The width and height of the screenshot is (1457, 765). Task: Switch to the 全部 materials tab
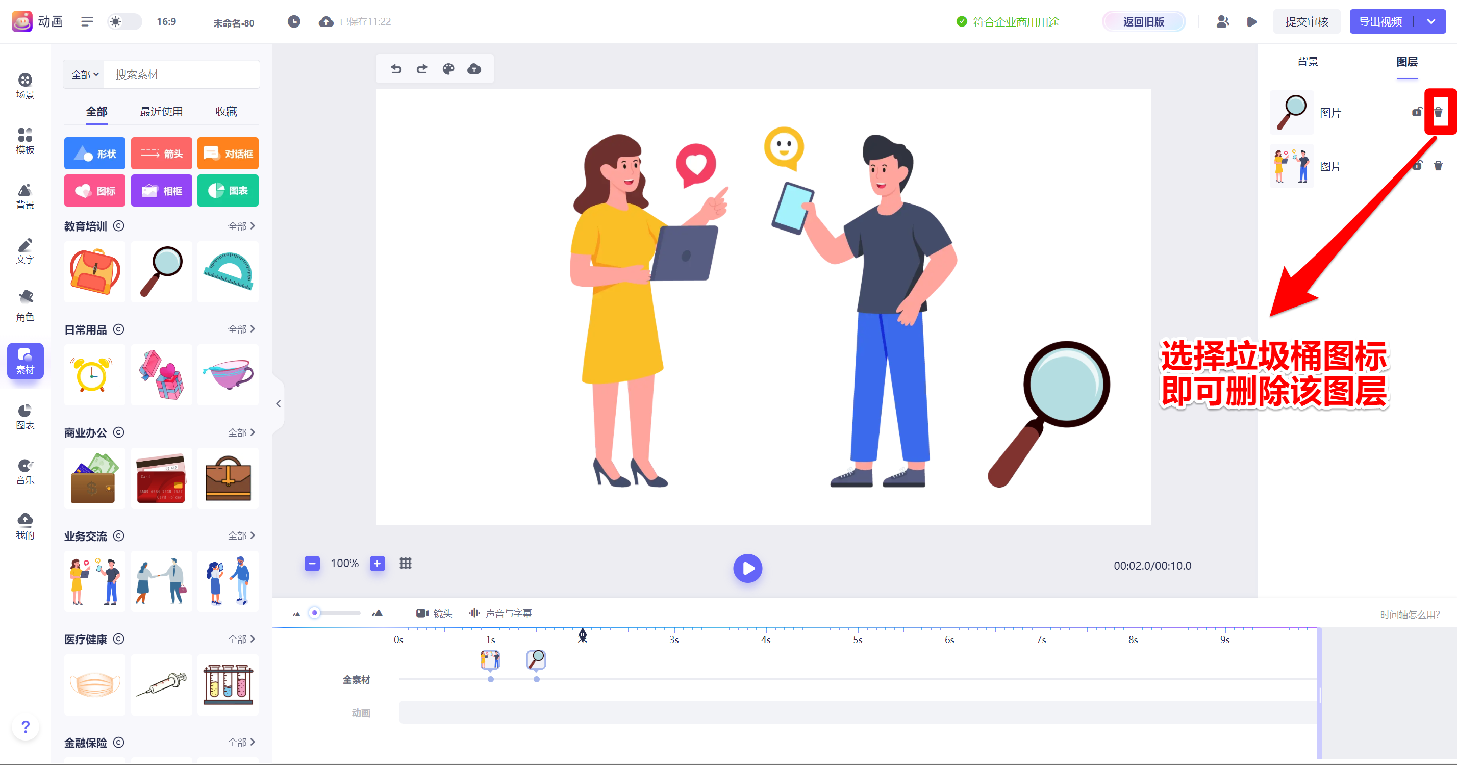[97, 112]
